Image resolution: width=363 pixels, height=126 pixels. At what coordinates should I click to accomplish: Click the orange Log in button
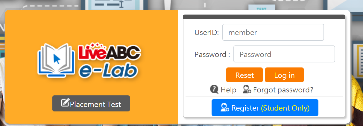284,75
